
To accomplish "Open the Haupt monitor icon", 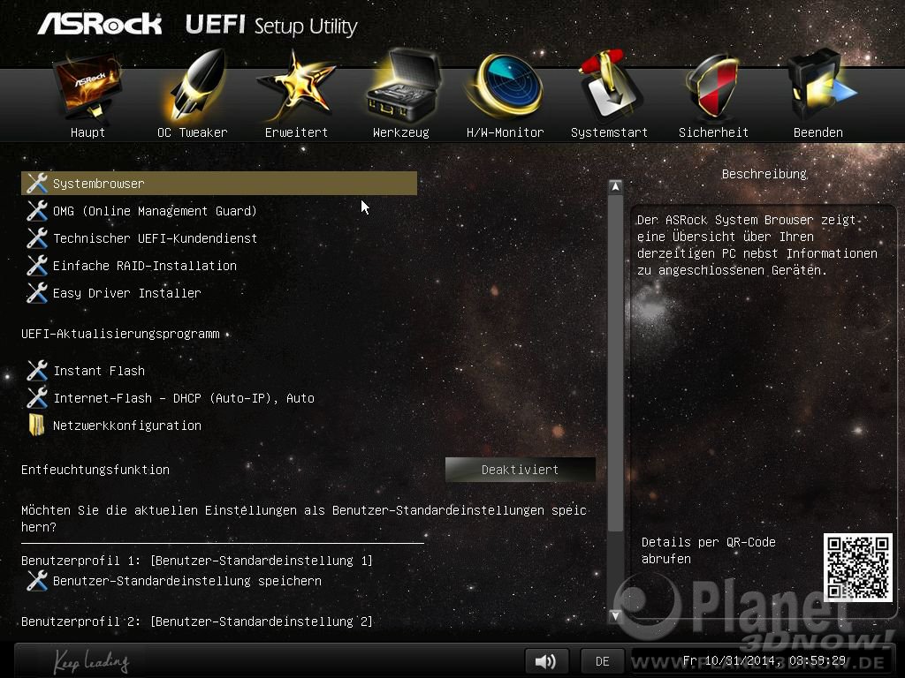I will [x=87, y=87].
